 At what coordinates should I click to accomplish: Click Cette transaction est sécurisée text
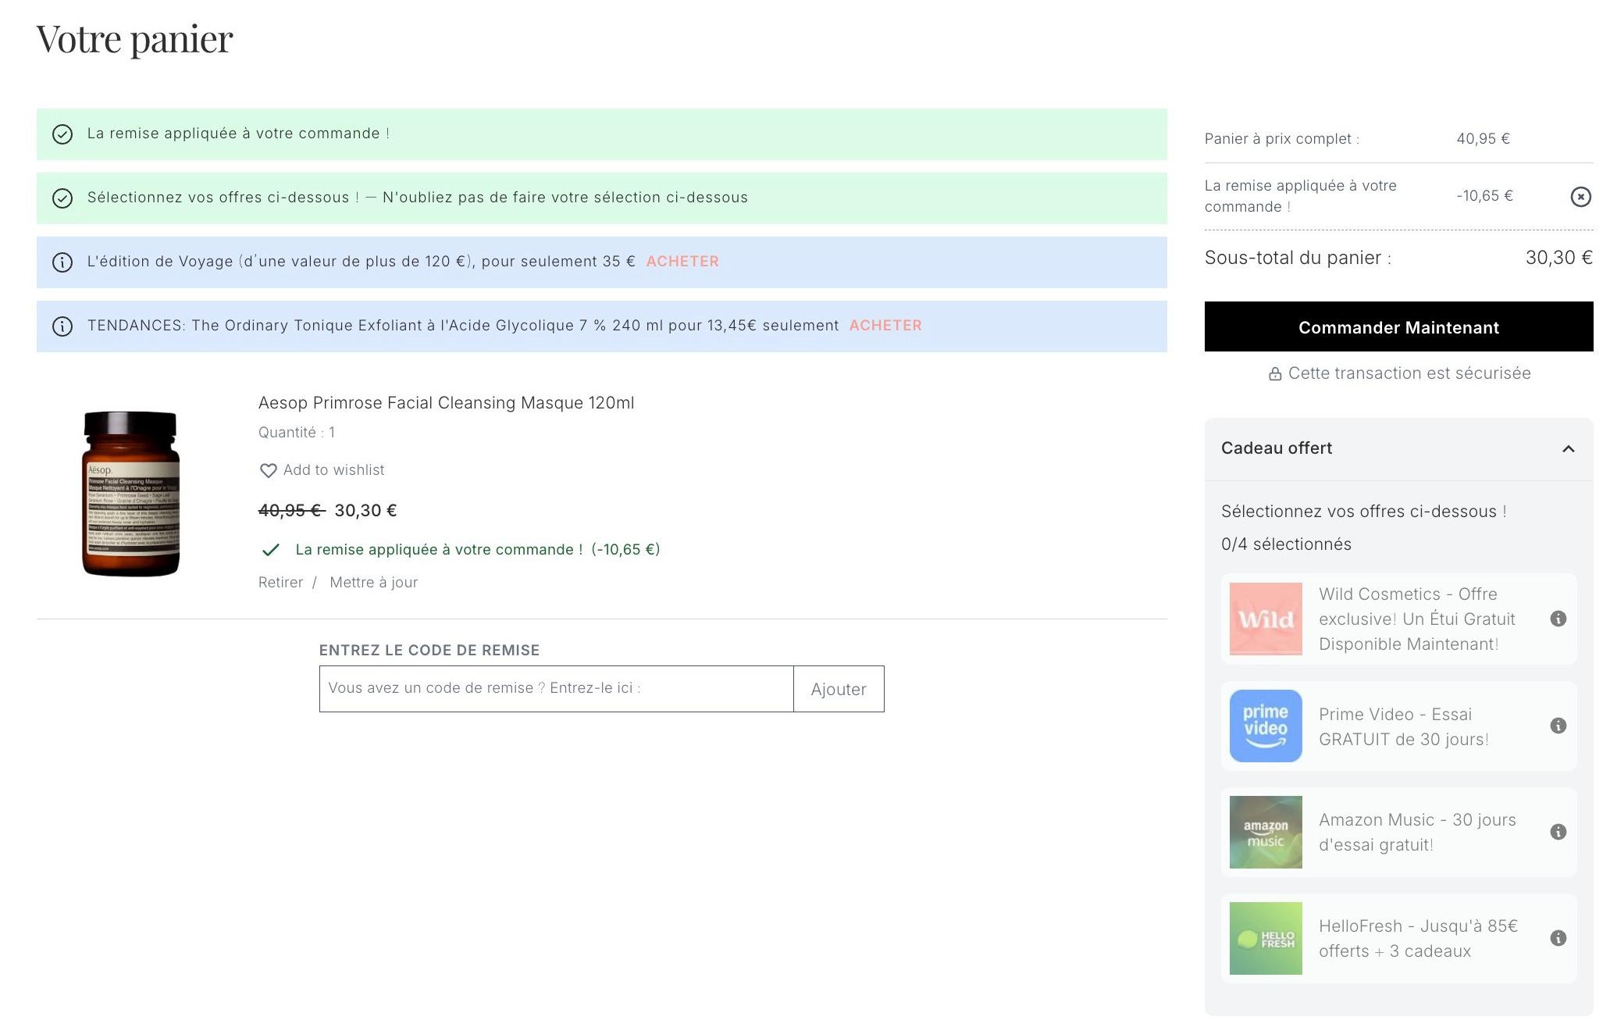coord(1409,373)
